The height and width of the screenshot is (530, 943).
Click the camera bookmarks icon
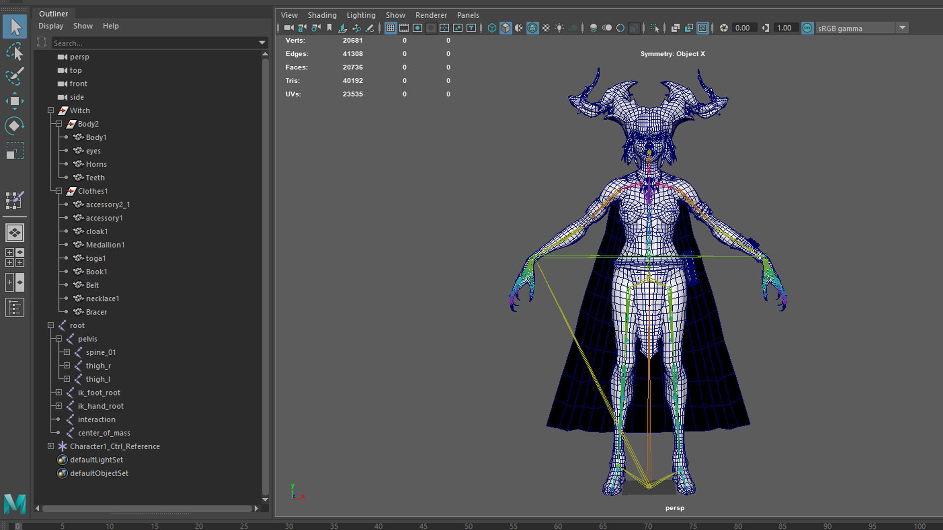(330, 28)
